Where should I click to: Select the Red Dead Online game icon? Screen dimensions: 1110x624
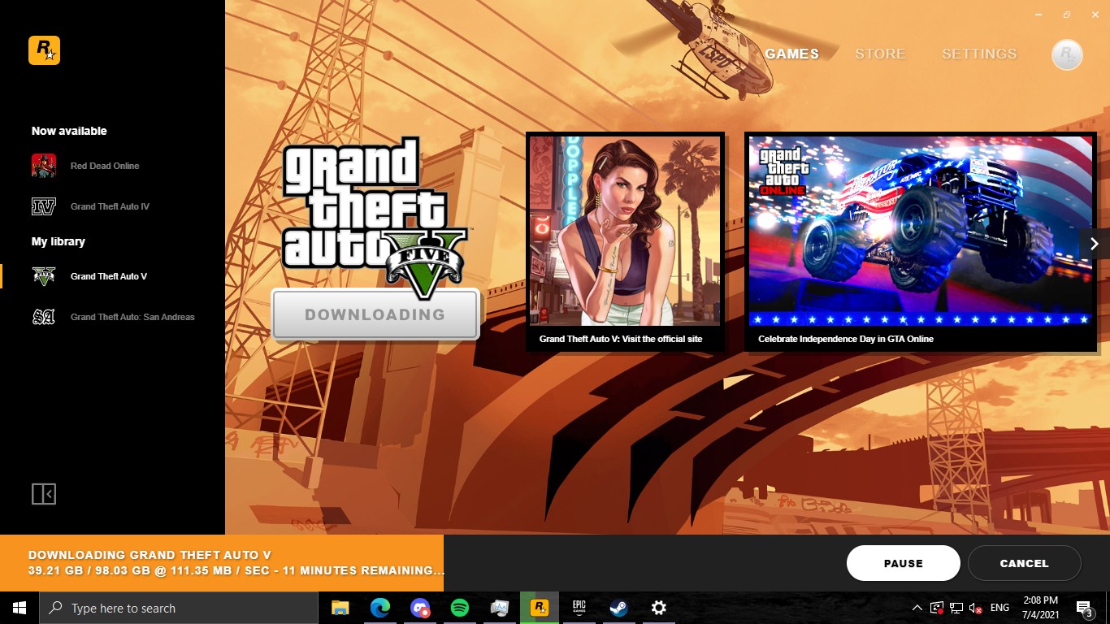(44, 166)
